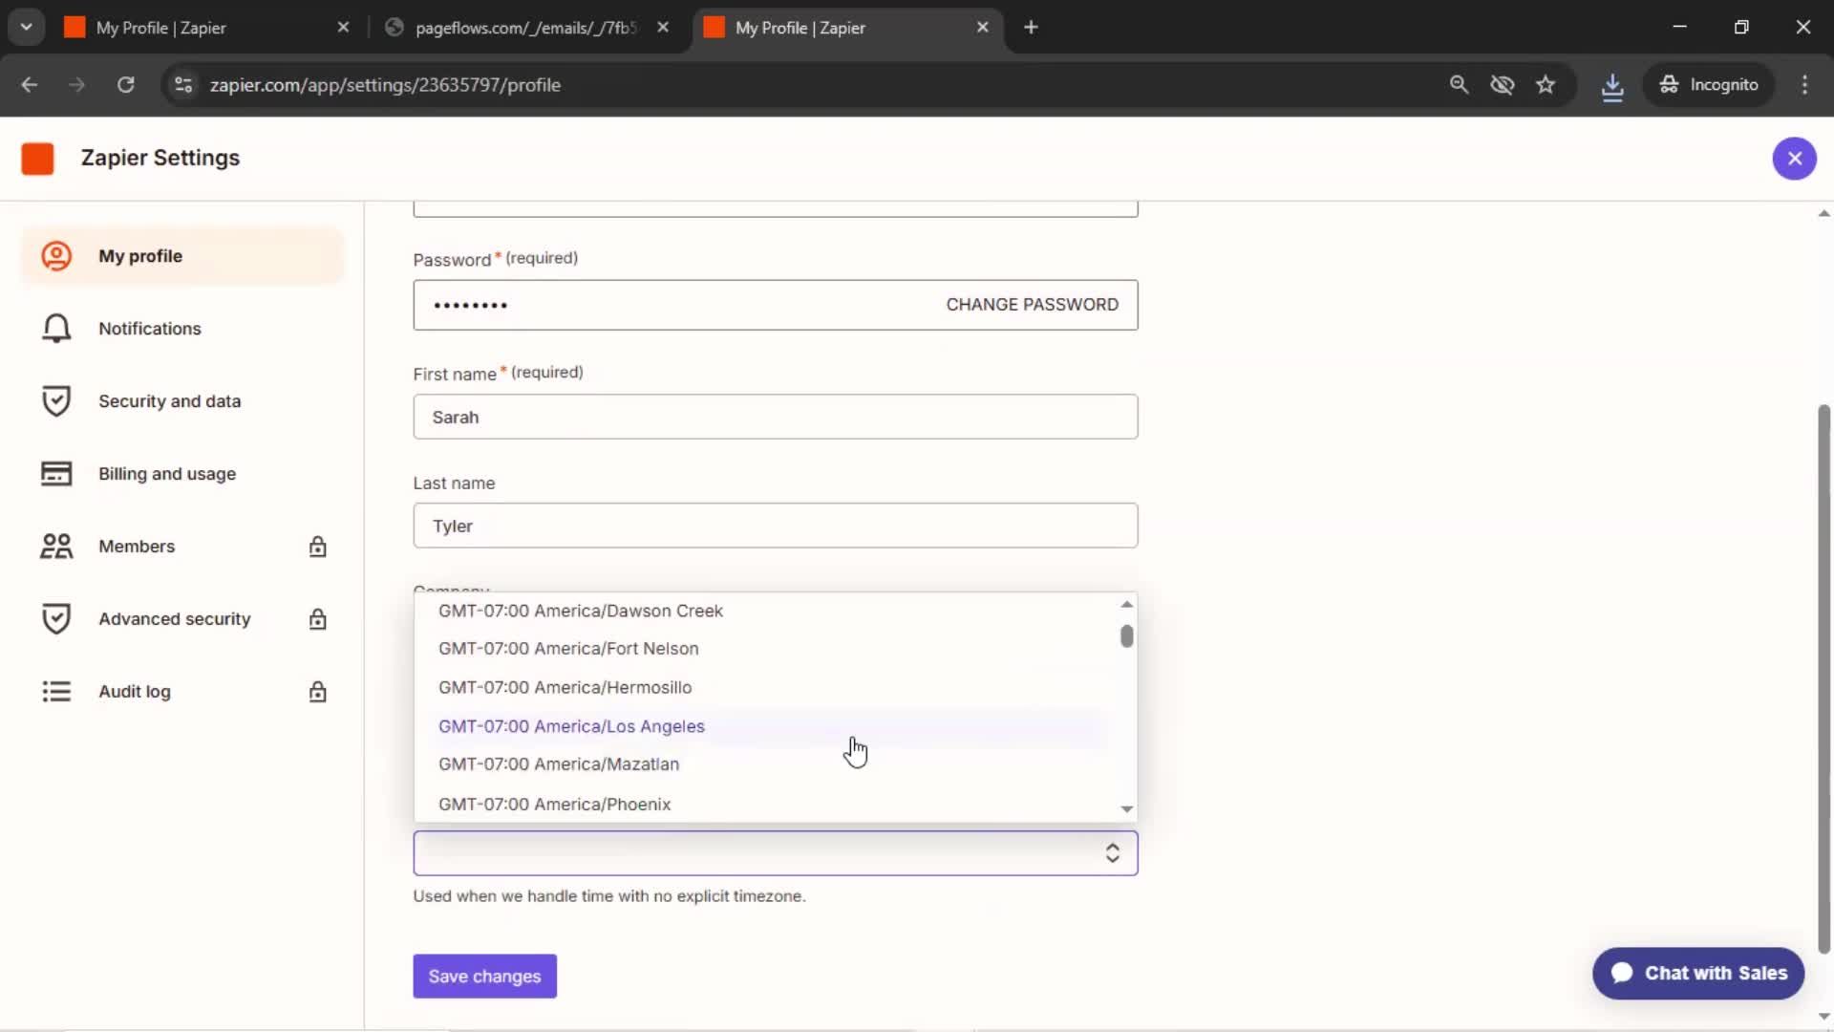Select GMT-07:00 America/Fort Nelson timezone
Viewport: 1834px width, 1032px height.
point(766,649)
